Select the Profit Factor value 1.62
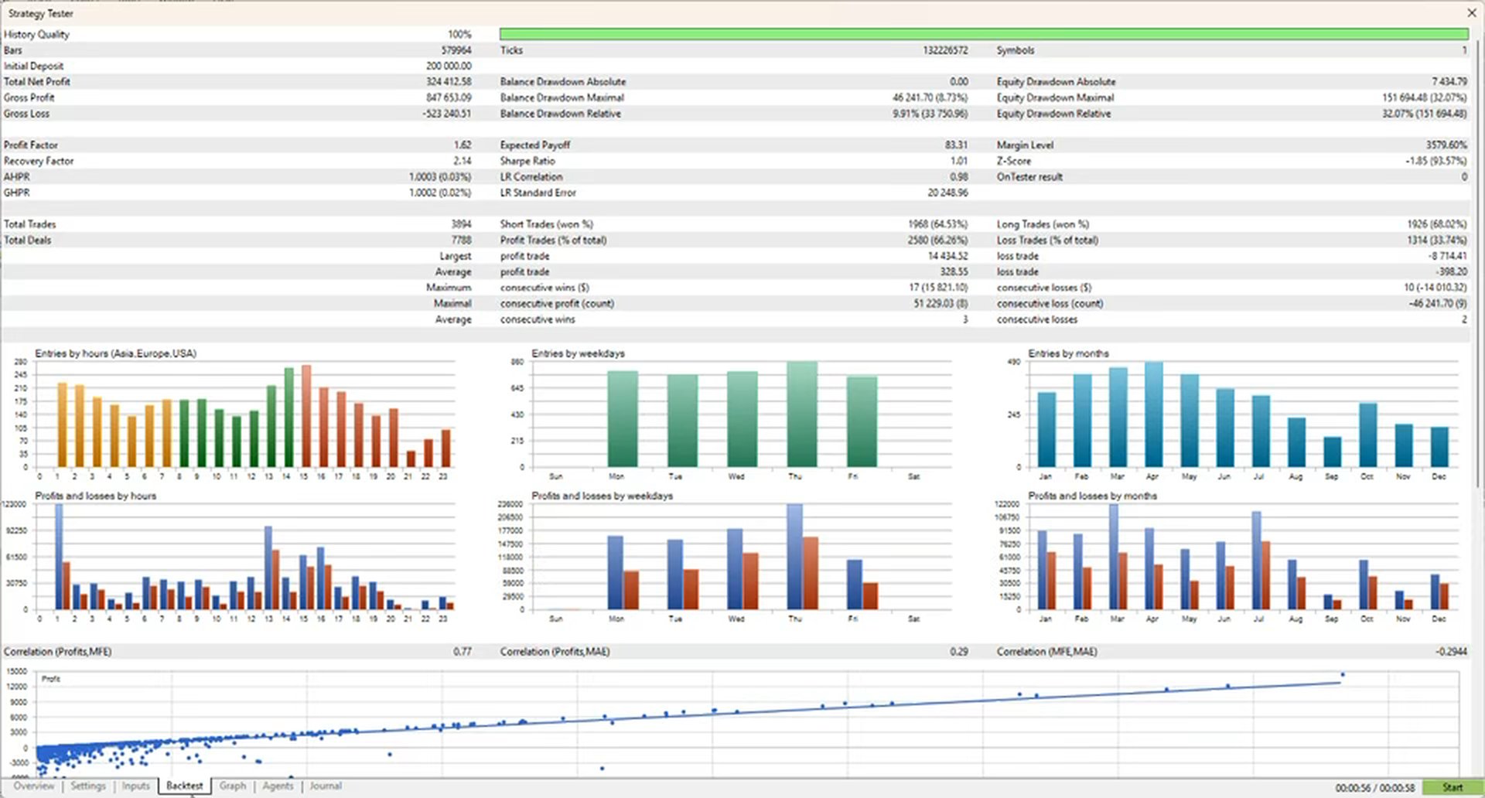Viewport: 1485px width, 798px height. coord(463,145)
